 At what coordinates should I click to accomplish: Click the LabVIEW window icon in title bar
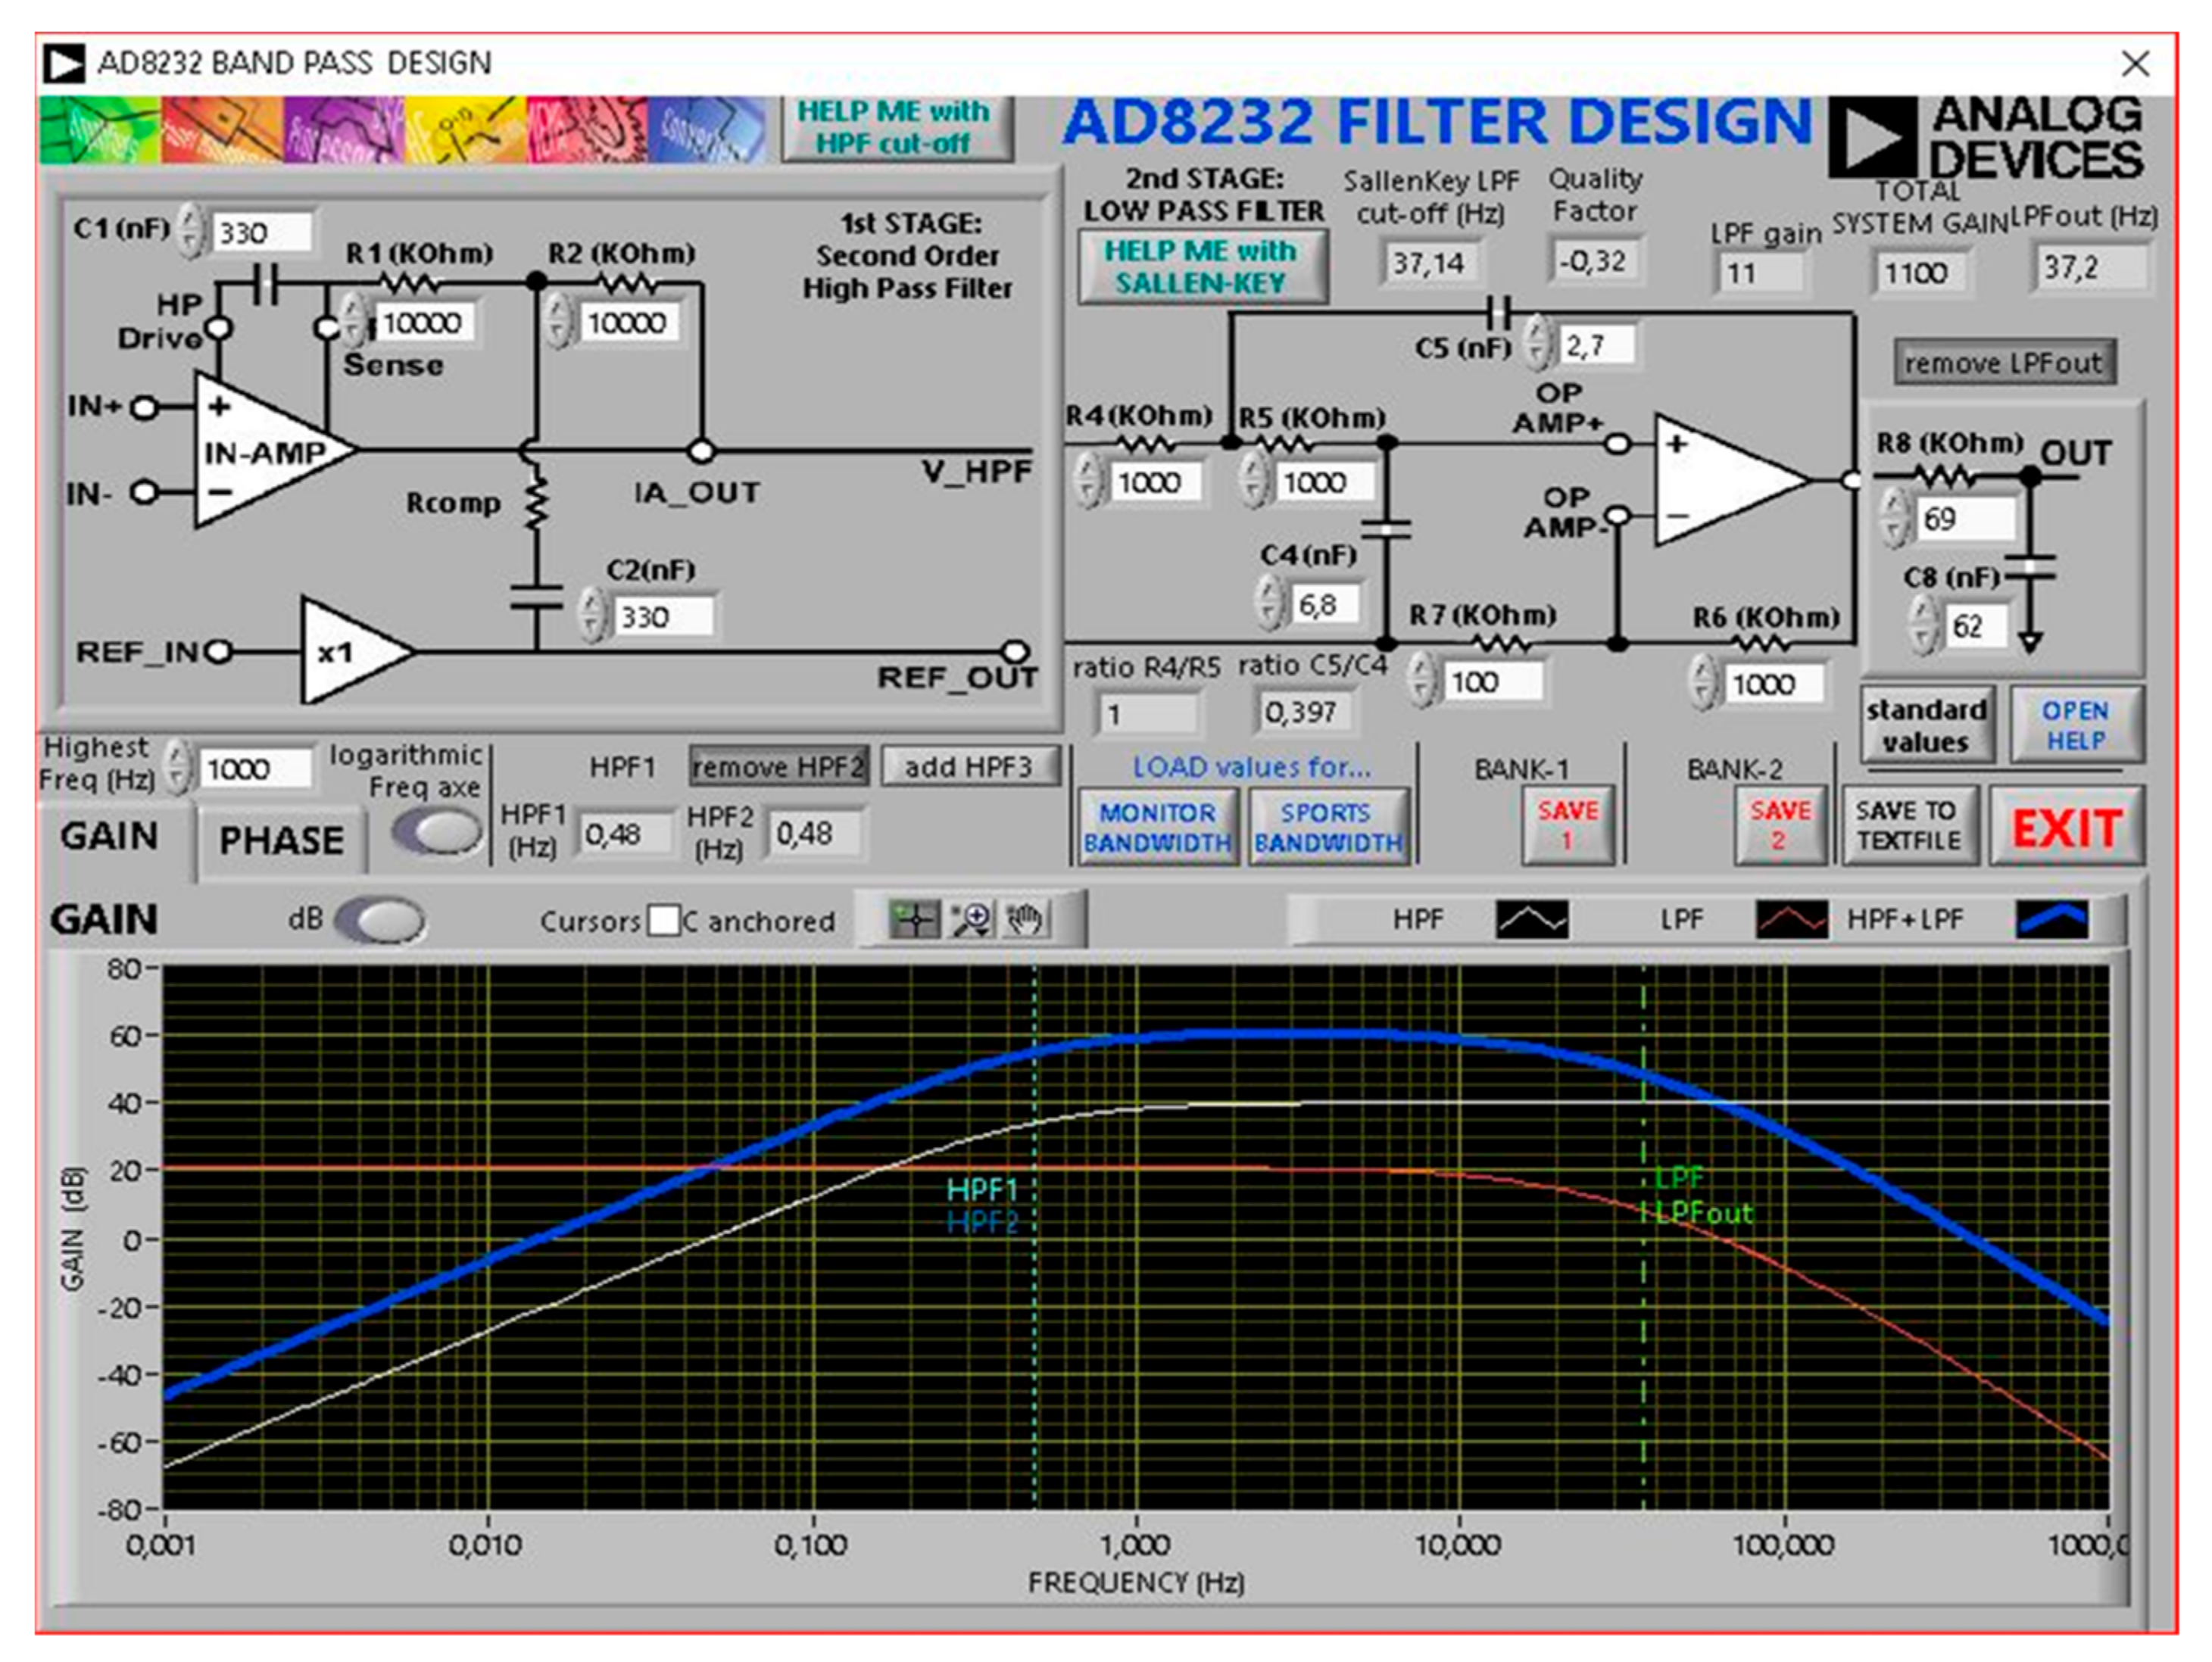[x=64, y=64]
